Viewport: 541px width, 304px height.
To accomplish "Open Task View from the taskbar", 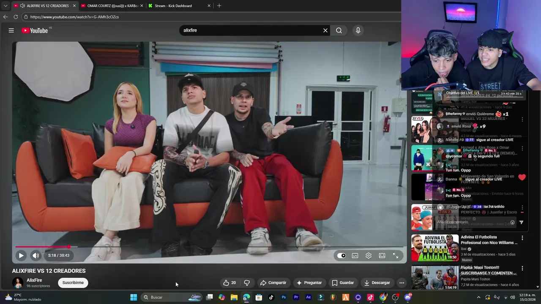I will pos(210,297).
